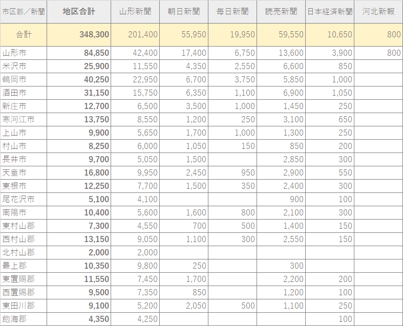Select the 最上郡 row label
403x326 pixels.
(x=24, y=266)
